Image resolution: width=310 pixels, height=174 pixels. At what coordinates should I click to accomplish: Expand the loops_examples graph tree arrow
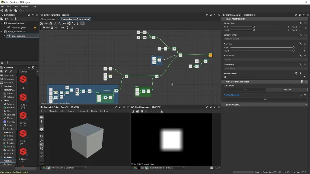coord(4,36)
